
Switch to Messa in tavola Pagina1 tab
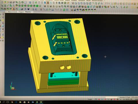click(16, 12)
